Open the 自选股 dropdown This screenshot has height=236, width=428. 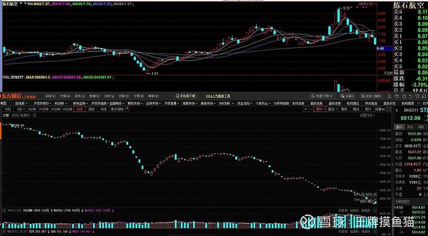pyautogui.click(x=21, y=104)
